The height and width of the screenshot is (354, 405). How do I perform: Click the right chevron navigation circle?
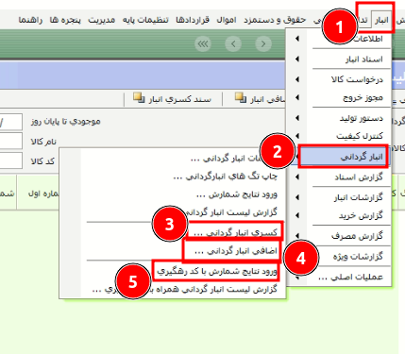[x=263, y=44]
